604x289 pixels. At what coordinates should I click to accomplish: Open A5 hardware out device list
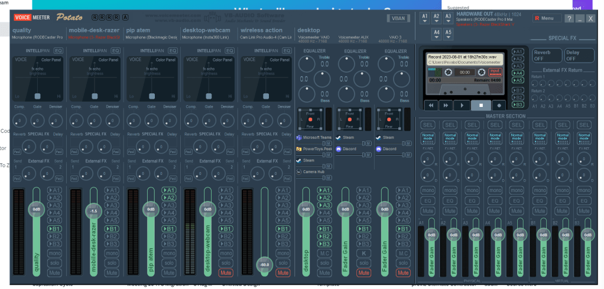pyautogui.click(x=448, y=34)
